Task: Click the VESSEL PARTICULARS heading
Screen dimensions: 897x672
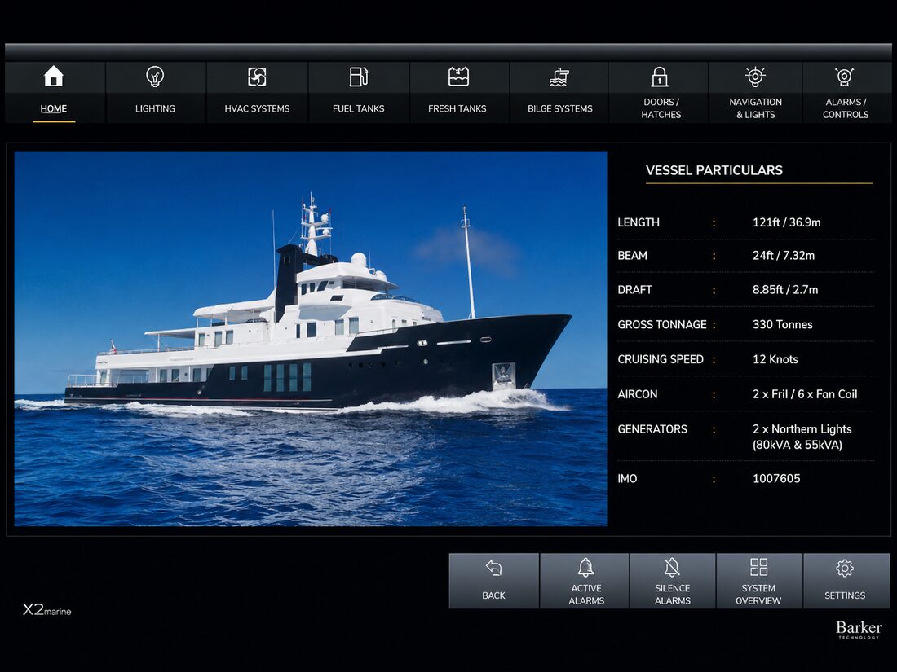Action: coord(714,170)
